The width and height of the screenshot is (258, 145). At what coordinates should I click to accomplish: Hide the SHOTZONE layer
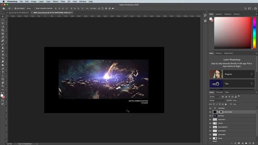210,112
